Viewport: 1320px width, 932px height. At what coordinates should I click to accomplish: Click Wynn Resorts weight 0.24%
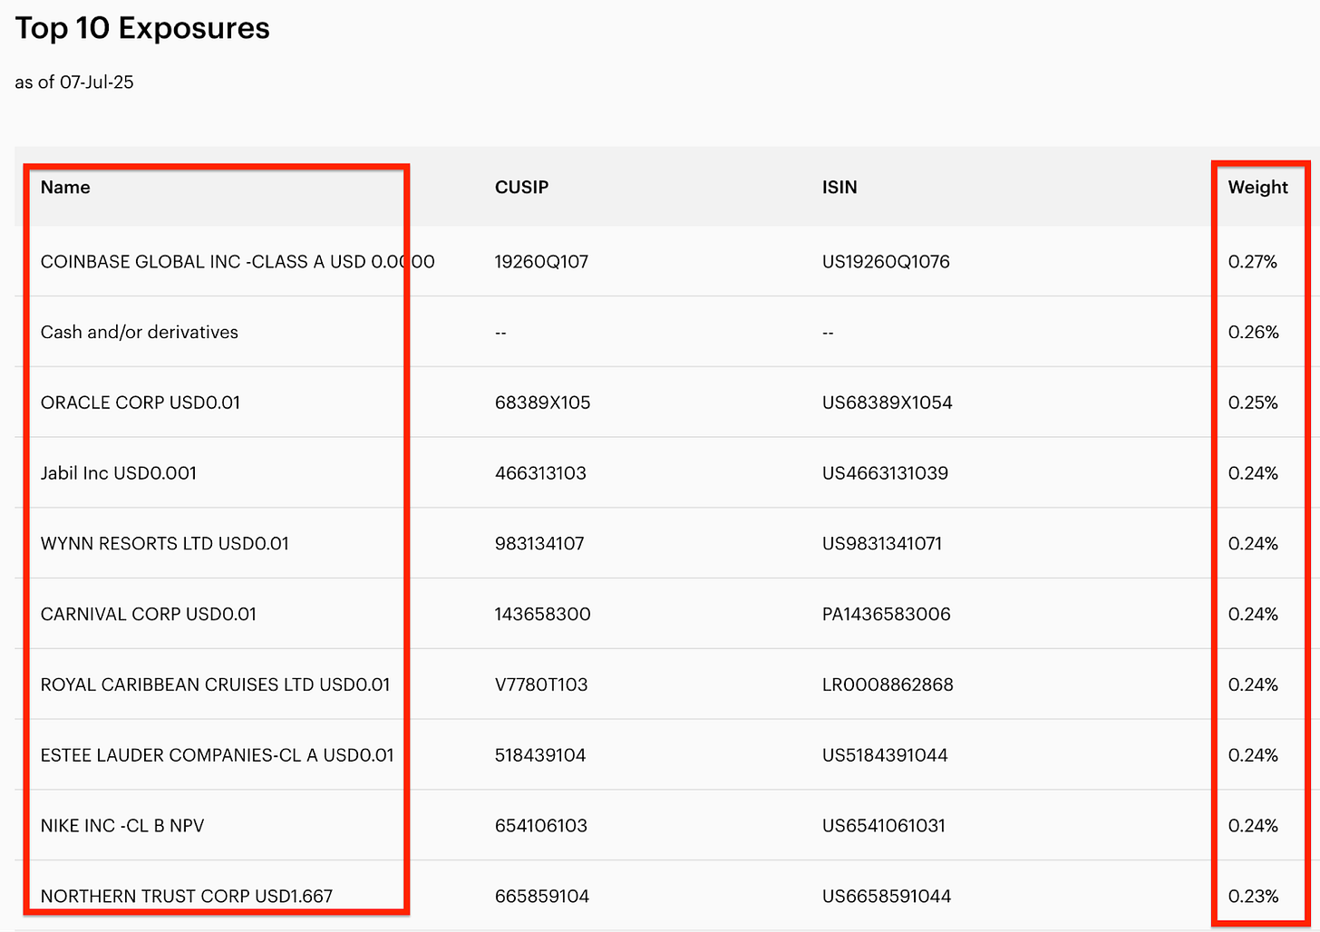click(1253, 543)
